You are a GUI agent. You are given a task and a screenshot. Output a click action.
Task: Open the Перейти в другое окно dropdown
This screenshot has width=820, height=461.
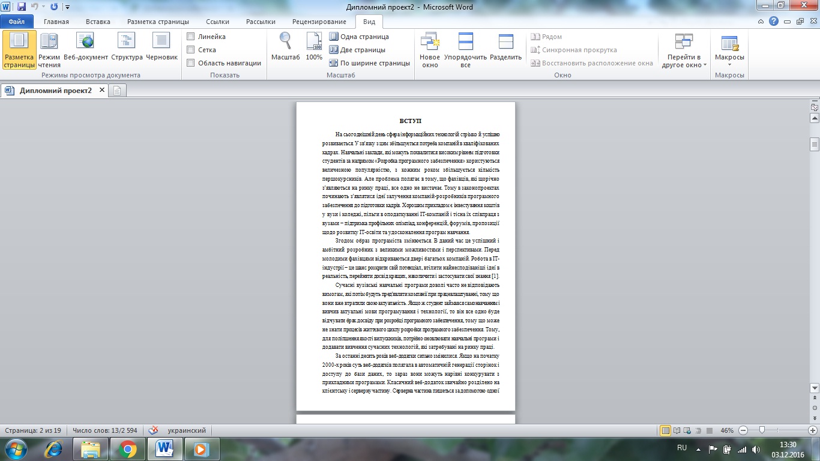(x=684, y=50)
